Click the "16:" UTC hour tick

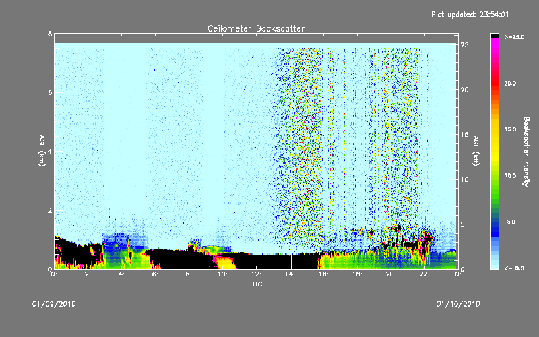(x=323, y=274)
